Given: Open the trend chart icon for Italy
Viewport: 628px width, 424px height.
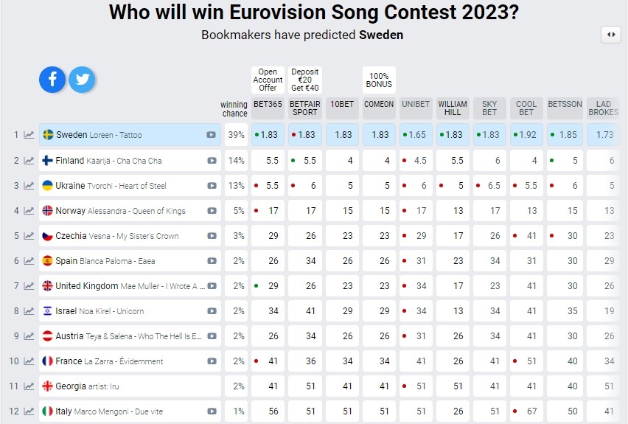Looking at the screenshot, I should tap(29, 411).
